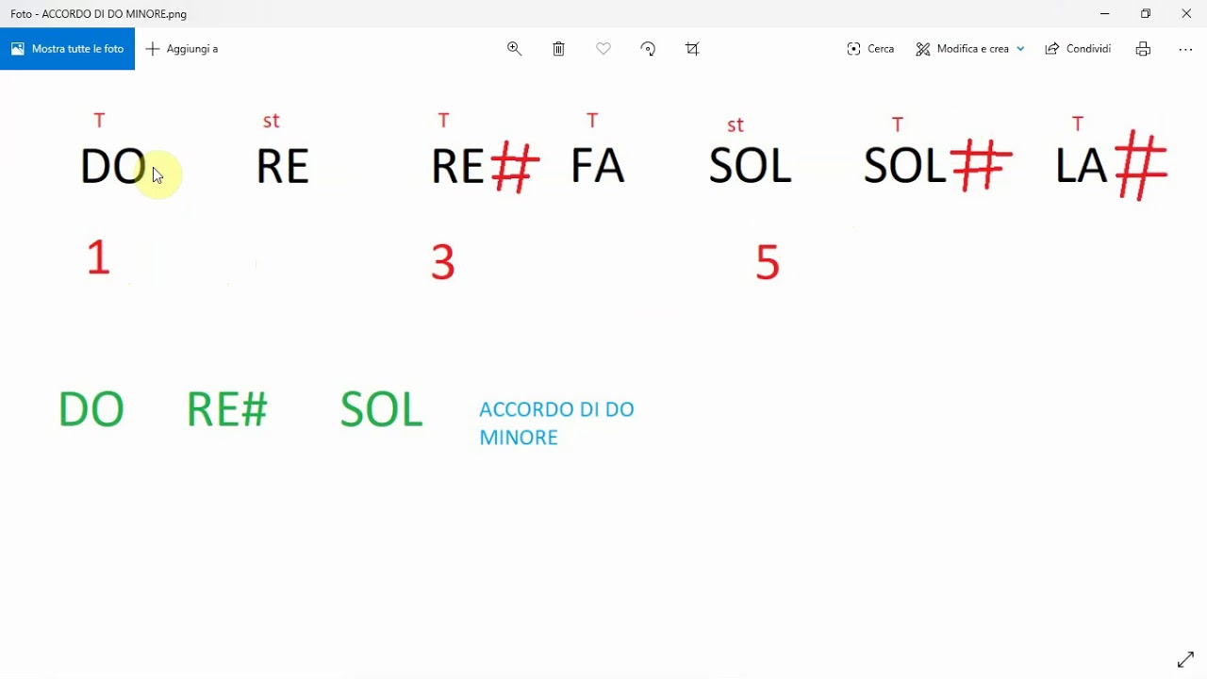
Task: Open the three-dots more options menu
Action: click(x=1186, y=49)
